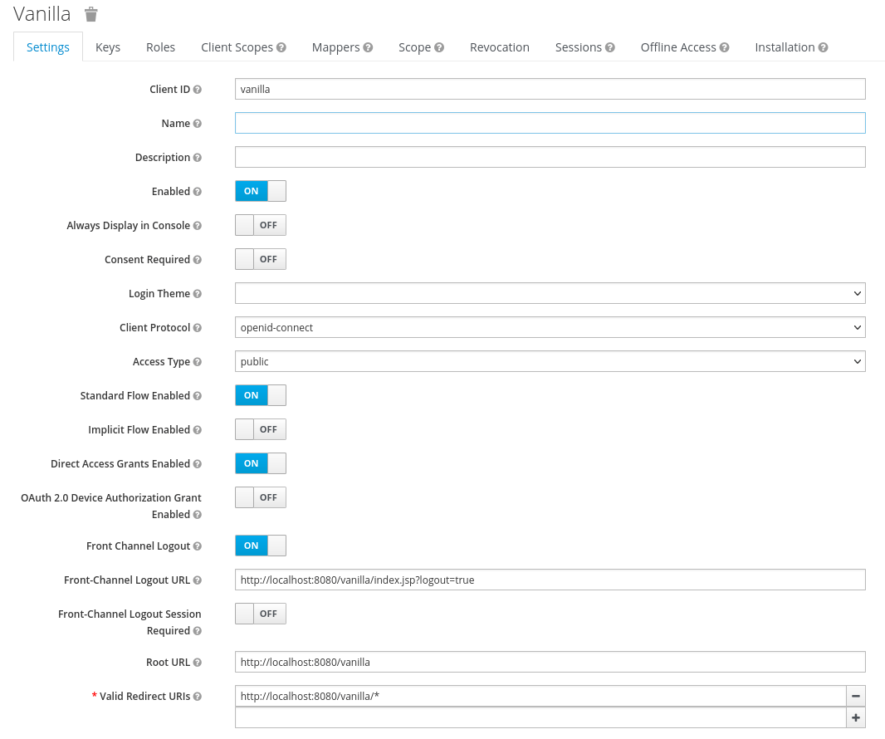Screen dimensions: 885x739
Task: Click the help icon next to Access Type
Action: pyautogui.click(x=197, y=362)
